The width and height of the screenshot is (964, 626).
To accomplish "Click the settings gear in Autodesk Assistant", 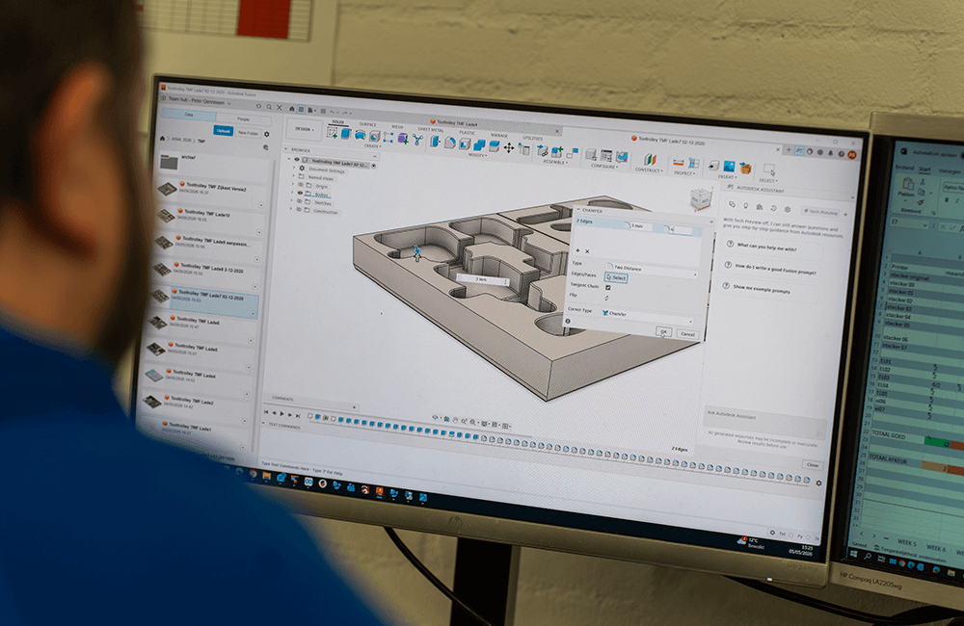I will 788,209.
